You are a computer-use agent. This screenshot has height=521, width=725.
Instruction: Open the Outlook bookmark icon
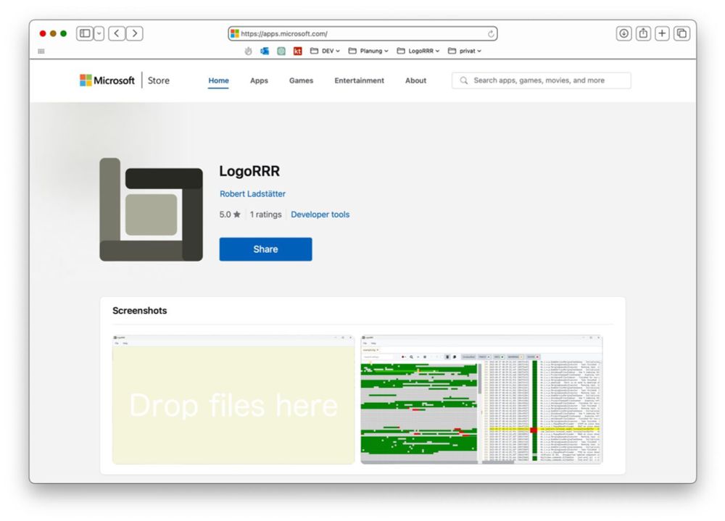(x=265, y=51)
